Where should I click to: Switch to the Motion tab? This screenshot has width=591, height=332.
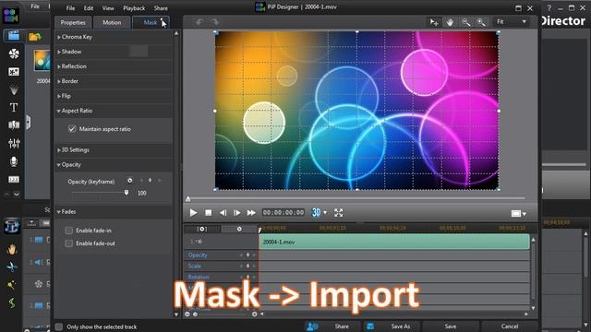click(112, 22)
